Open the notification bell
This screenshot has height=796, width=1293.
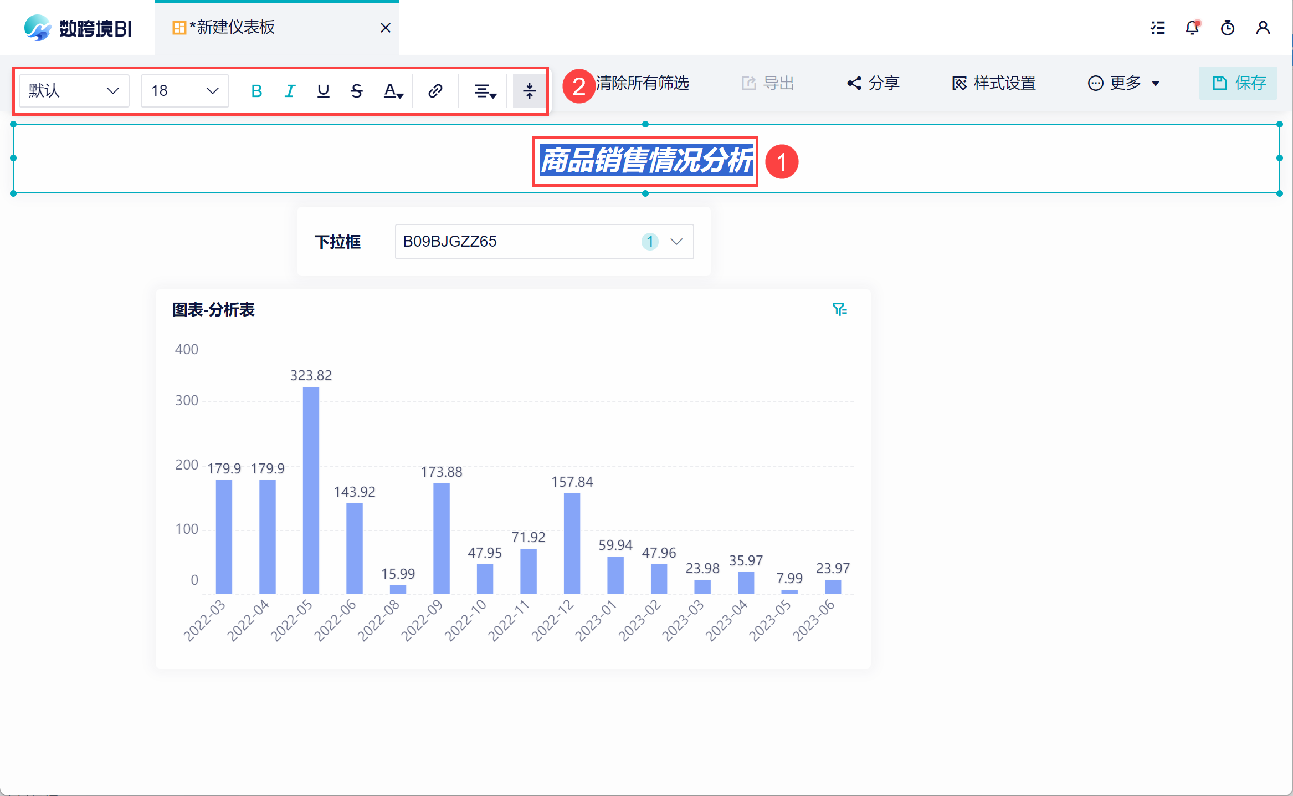1192,28
